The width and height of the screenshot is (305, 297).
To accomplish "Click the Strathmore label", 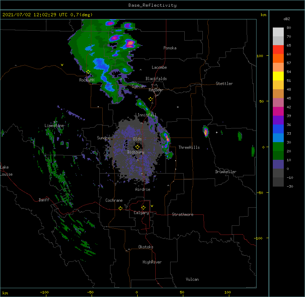I will pyautogui.click(x=183, y=214).
